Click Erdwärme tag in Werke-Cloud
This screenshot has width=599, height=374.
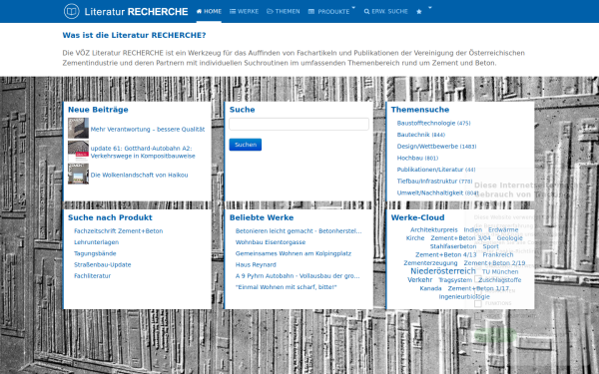click(503, 229)
